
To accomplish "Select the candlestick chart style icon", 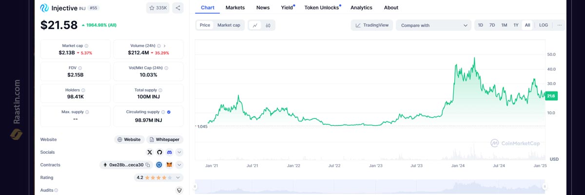I will point(268,25).
